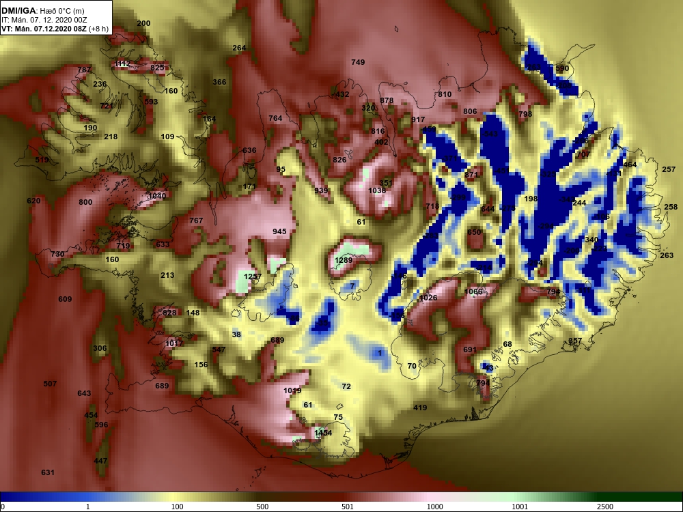Click the 1454 value on the map
Screen dimensions: 683x512
click(x=323, y=433)
